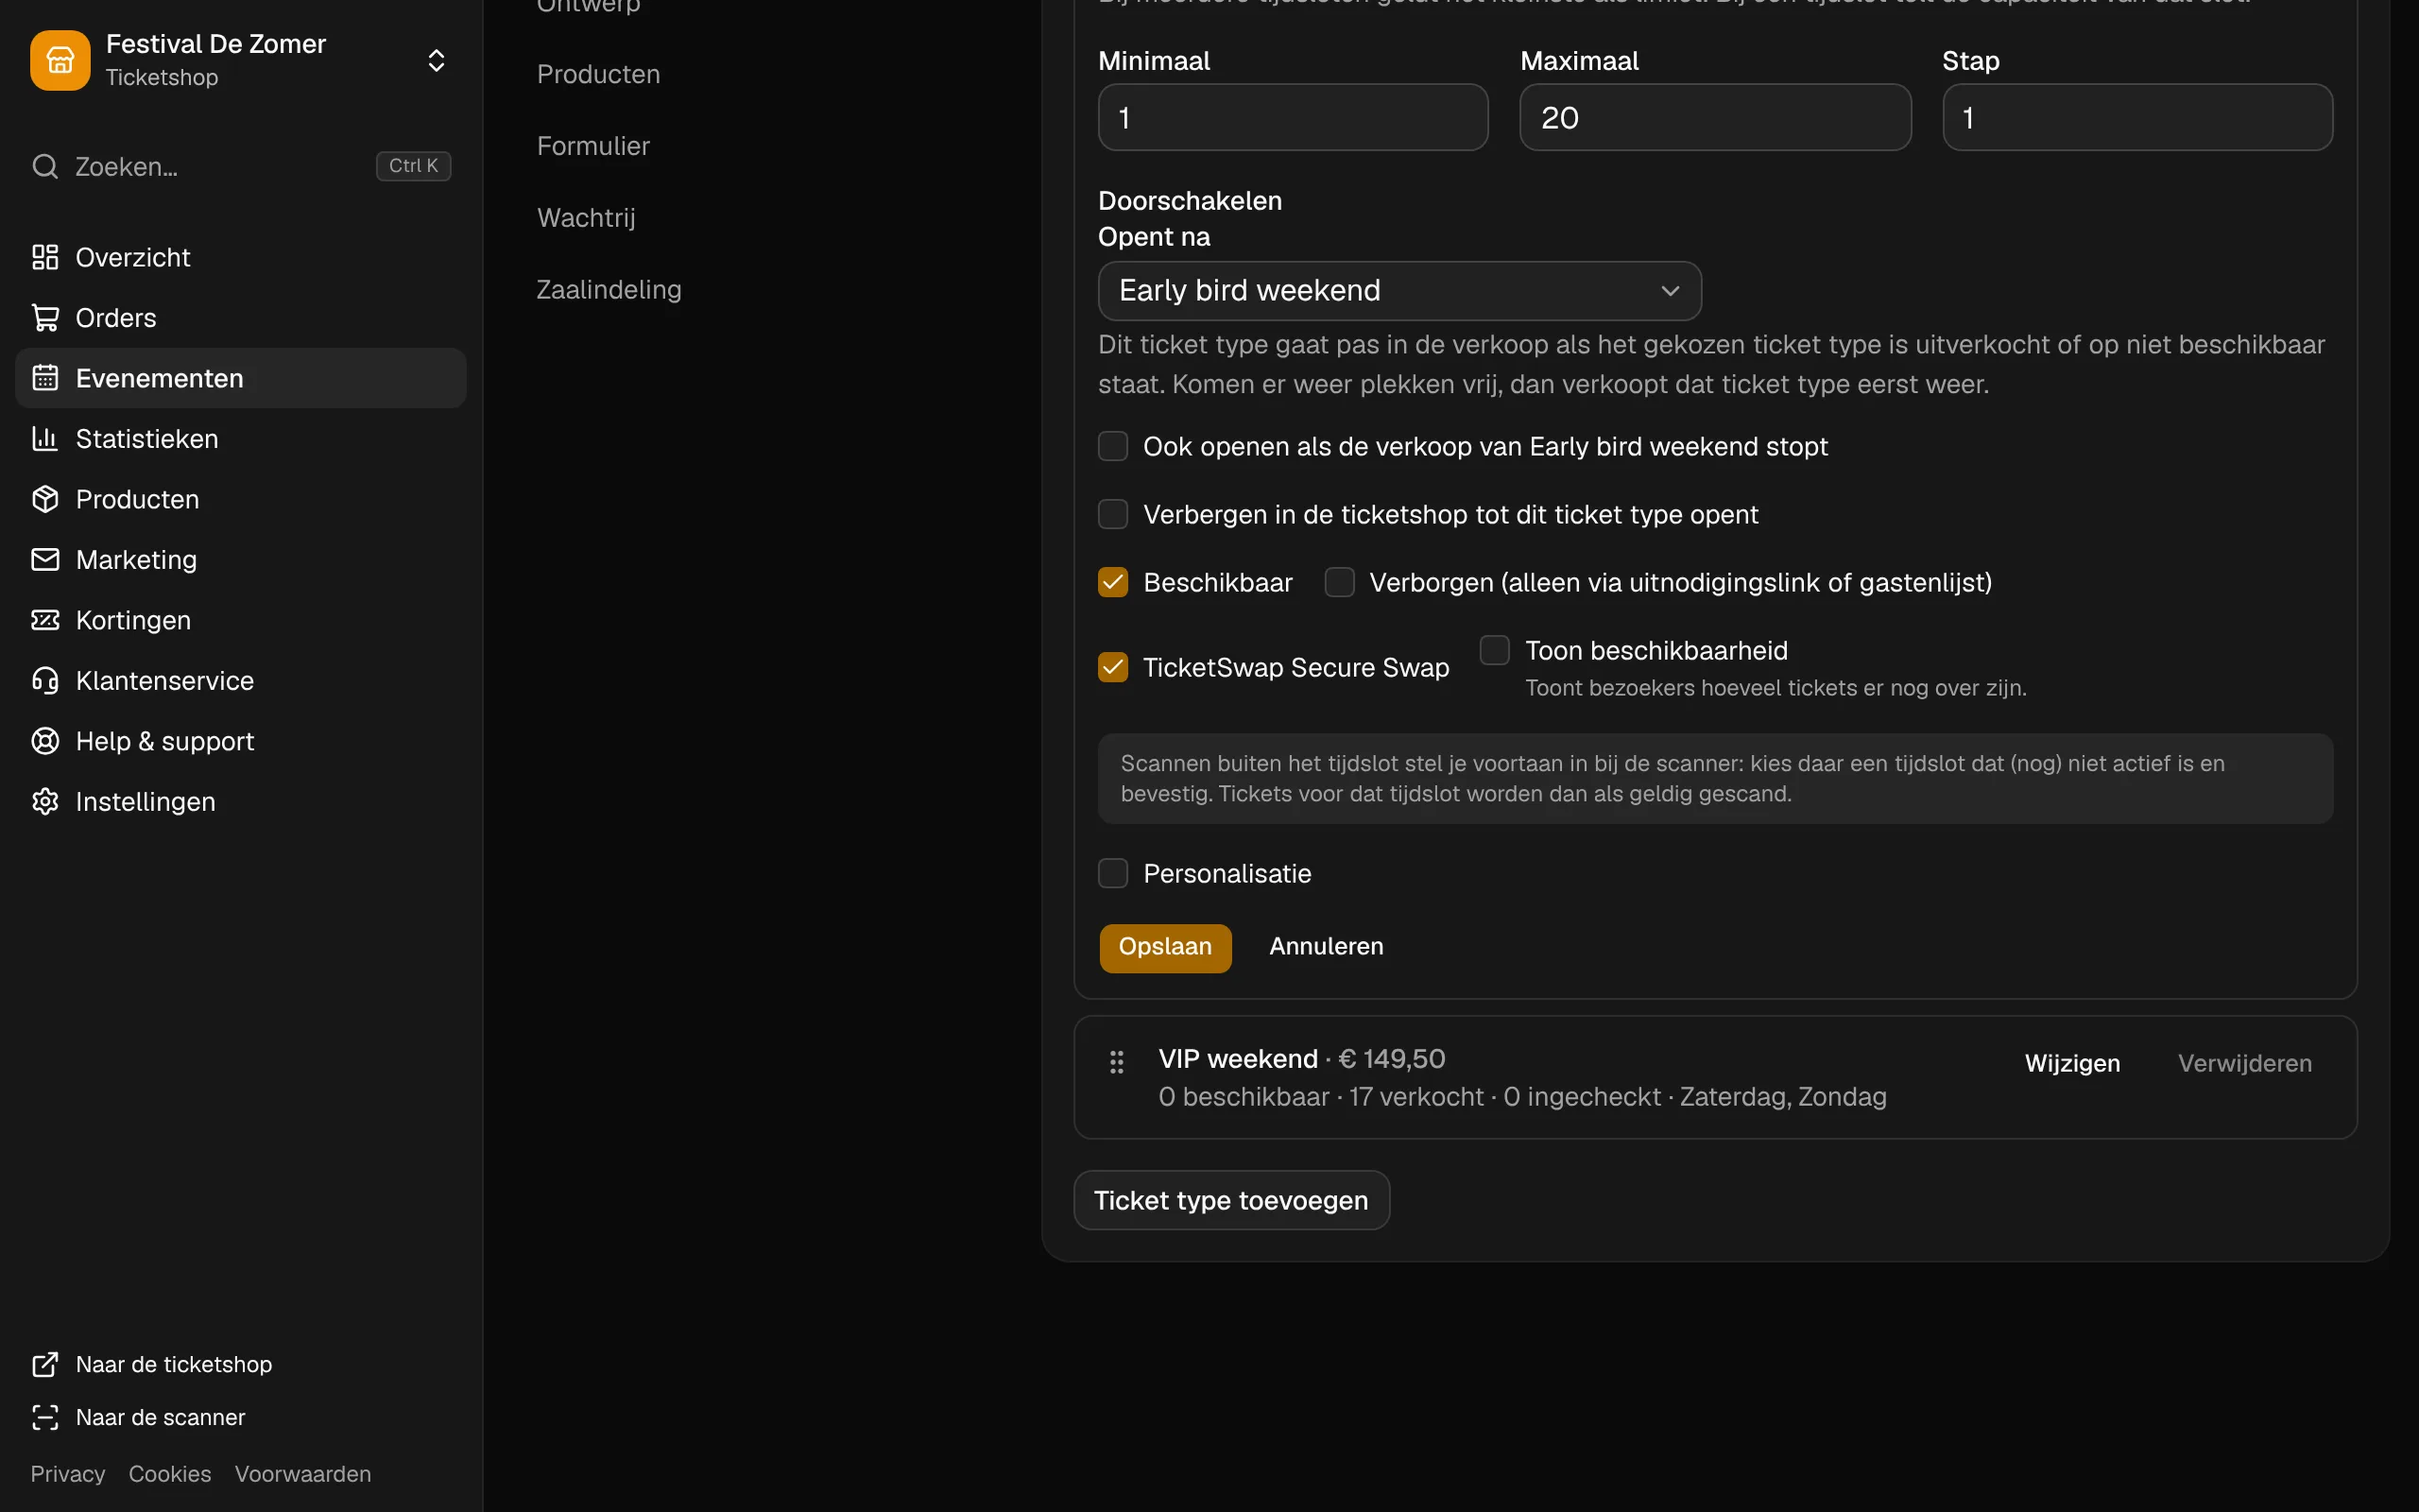Click the Klantenservice headset icon

coord(45,681)
